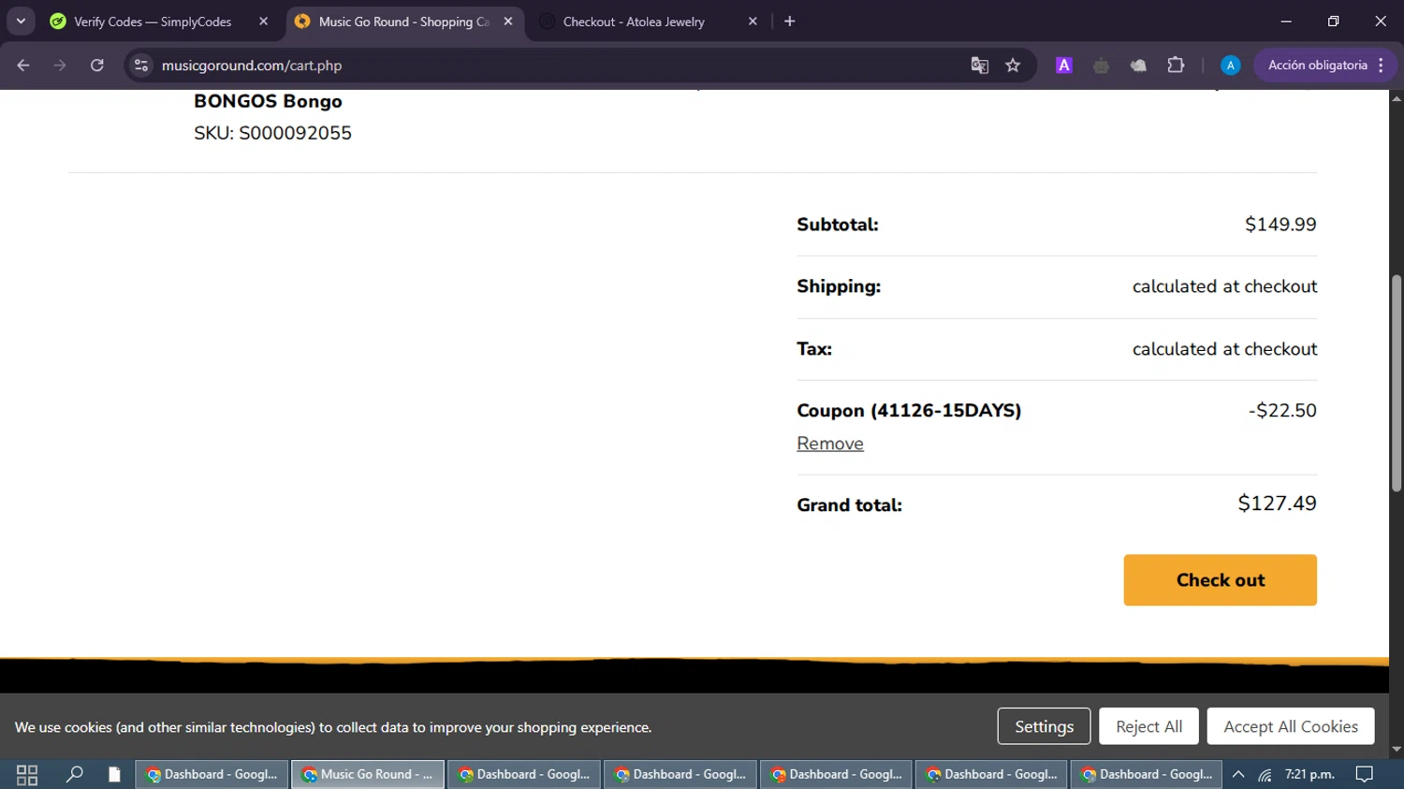The width and height of the screenshot is (1404, 789).
Task: Click the grayed extension icon beside purple A
Action: pyautogui.click(x=1101, y=66)
